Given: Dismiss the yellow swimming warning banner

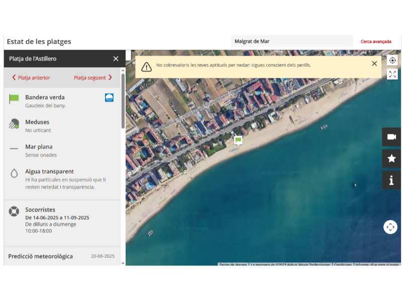Looking at the screenshot, I should coord(374,64).
